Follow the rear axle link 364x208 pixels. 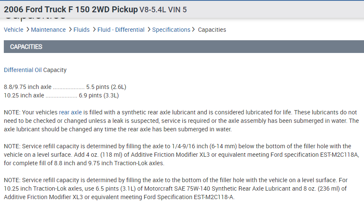(70, 112)
